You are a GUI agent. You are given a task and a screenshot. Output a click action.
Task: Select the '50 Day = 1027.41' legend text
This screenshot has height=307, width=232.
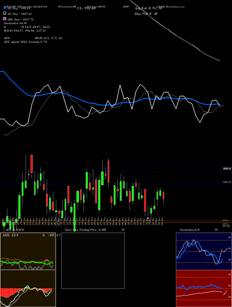[x=19, y=14]
